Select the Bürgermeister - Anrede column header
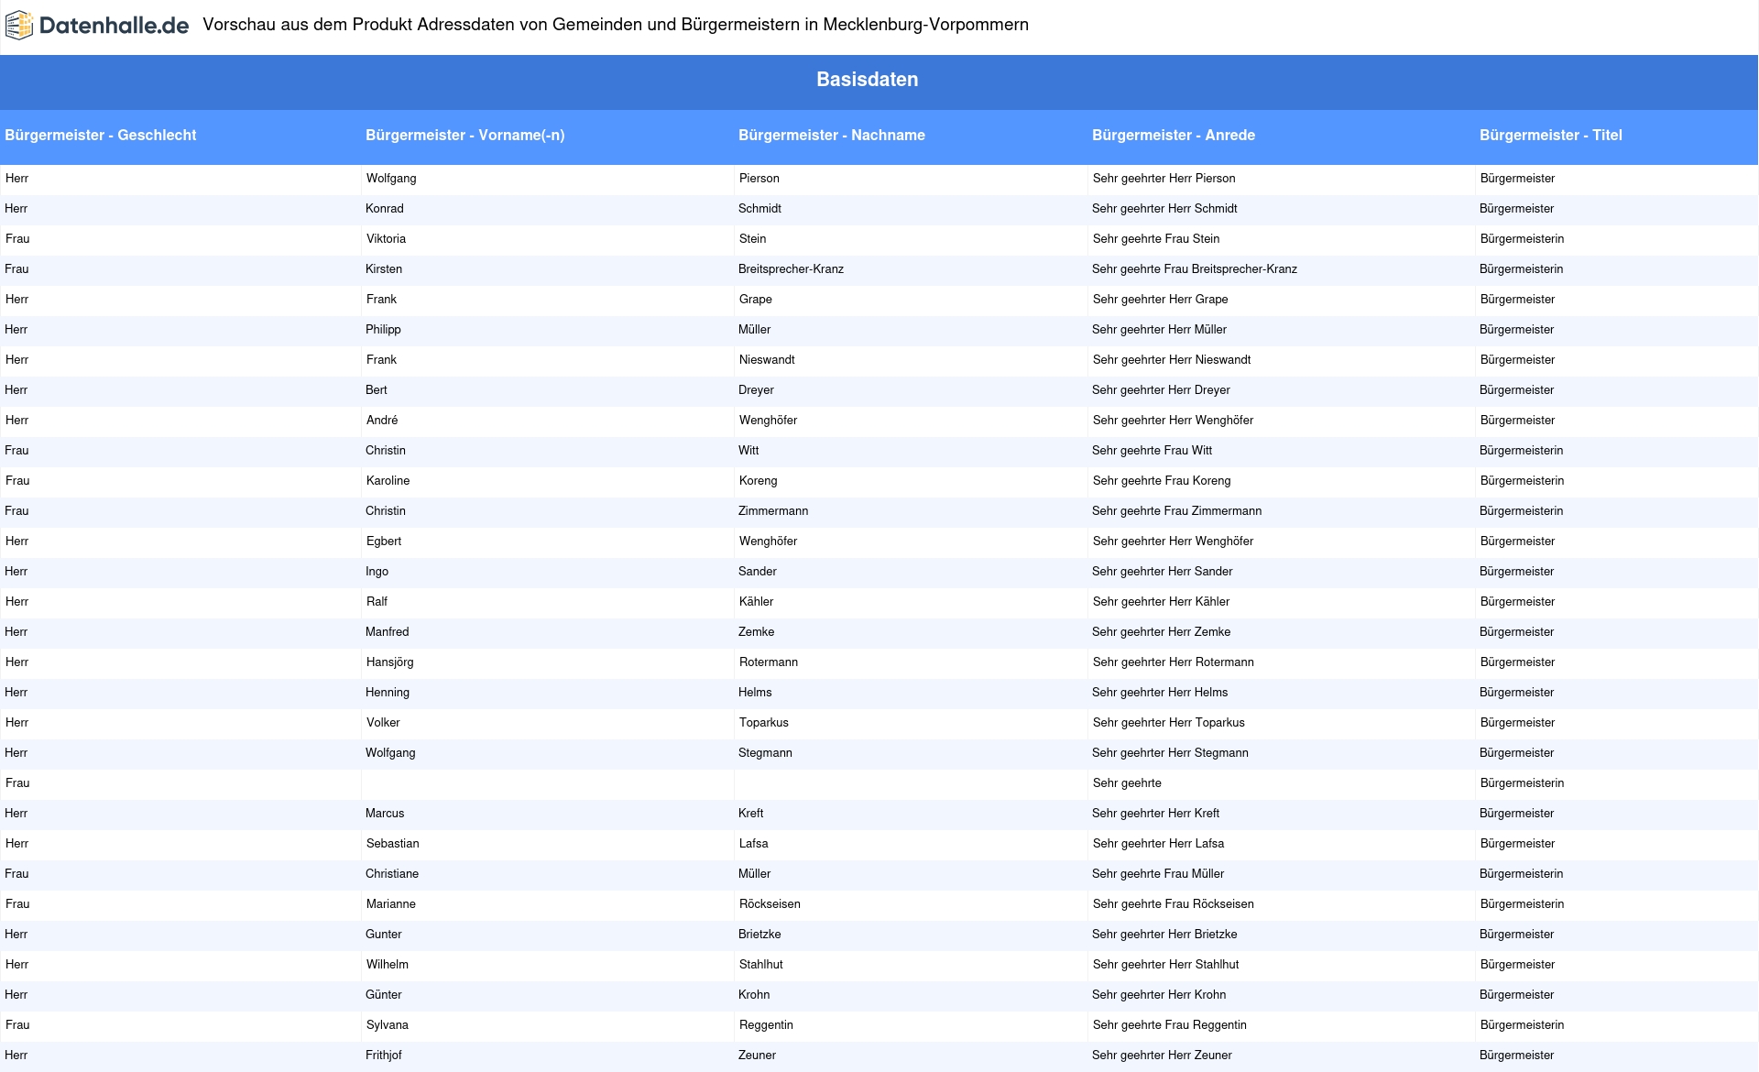 tap(1173, 136)
